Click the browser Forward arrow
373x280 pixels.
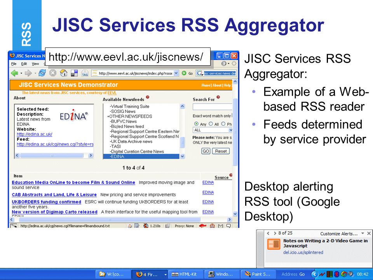pyautogui.click(x=28, y=73)
